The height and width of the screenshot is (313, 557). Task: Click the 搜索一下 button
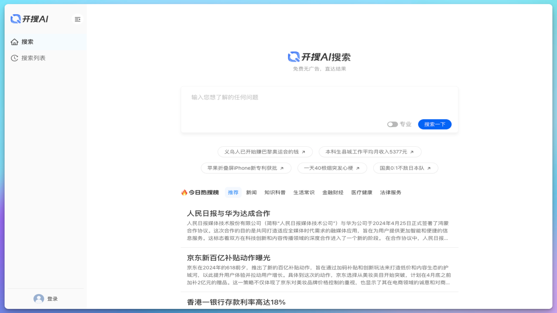coord(435,124)
